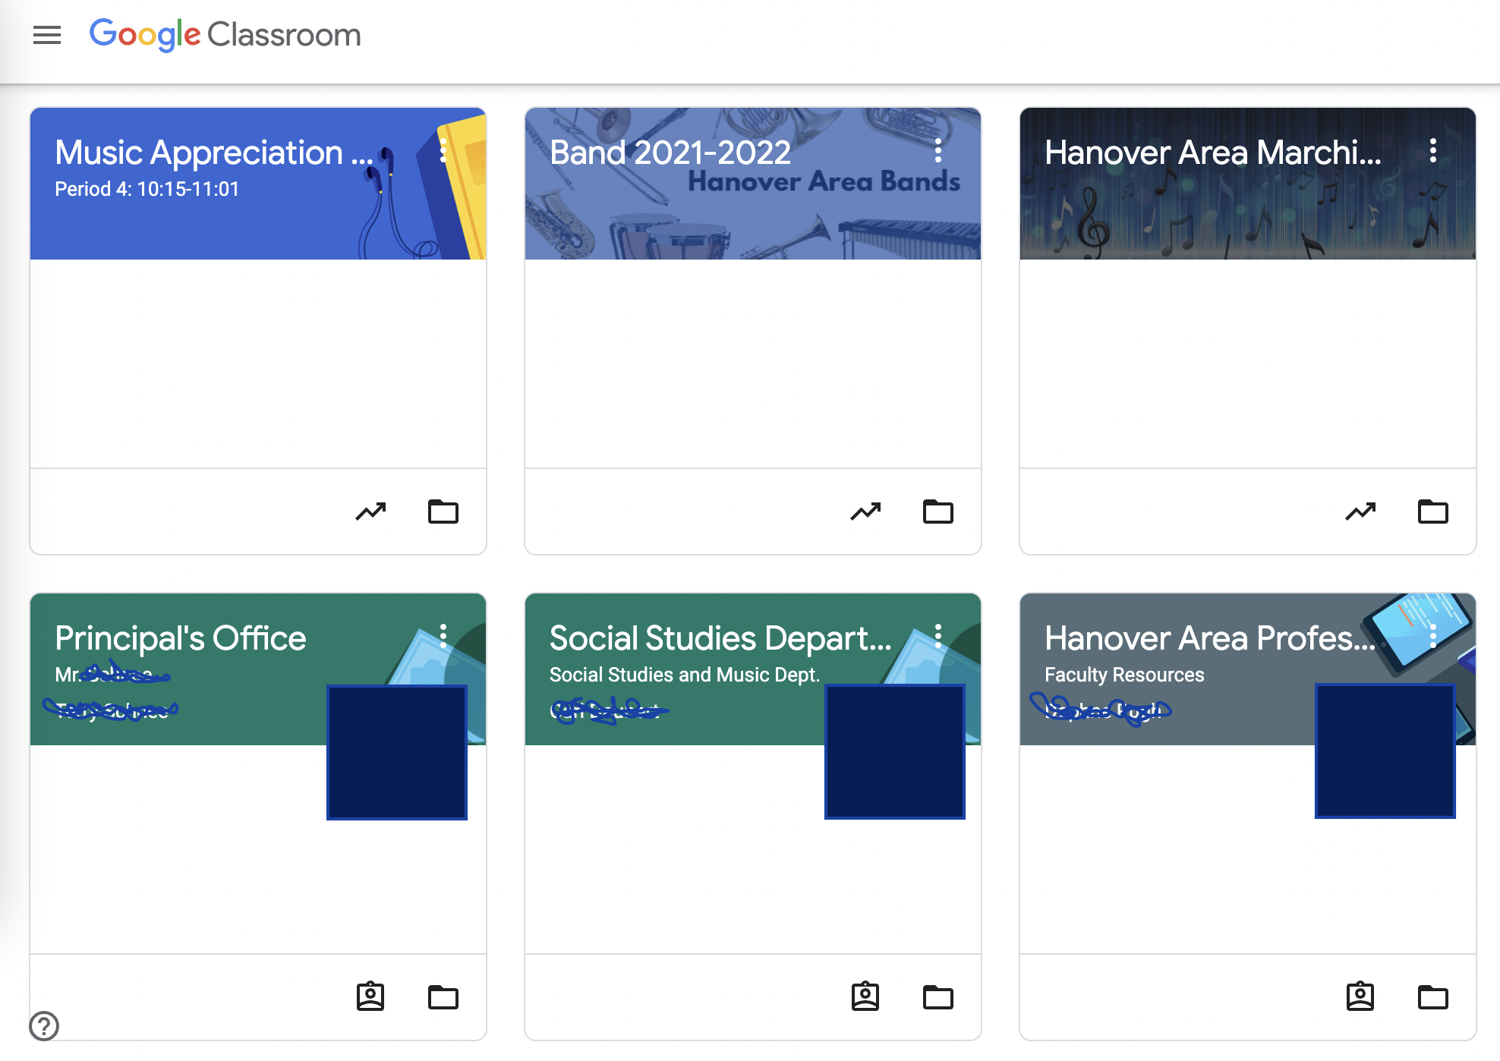Open the Band 2021-2022 class title
Image resolution: width=1500 pixels, height=1061 pixels.
(x=670, y=153)
